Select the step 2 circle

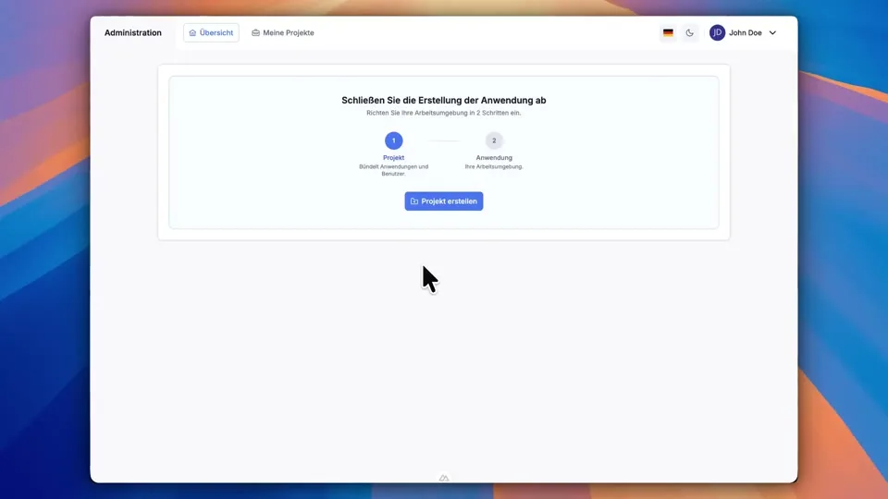(494, 140)
